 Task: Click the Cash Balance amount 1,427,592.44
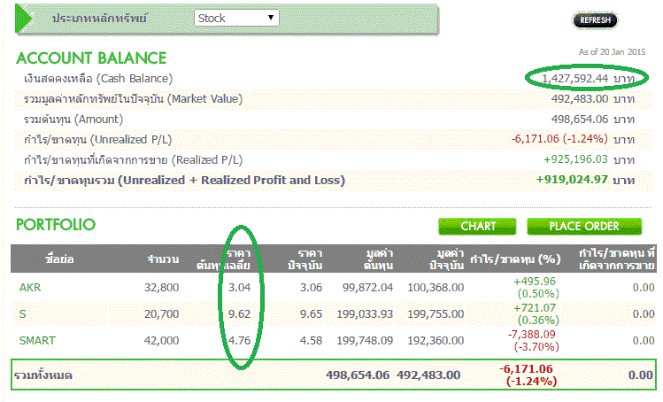565,79
